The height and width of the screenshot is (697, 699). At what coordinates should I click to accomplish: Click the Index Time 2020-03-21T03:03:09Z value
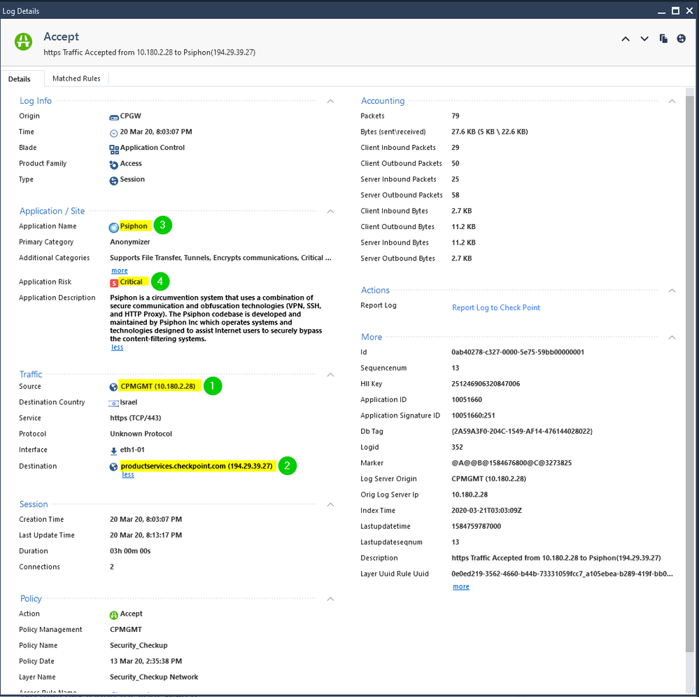pos(486,510)
